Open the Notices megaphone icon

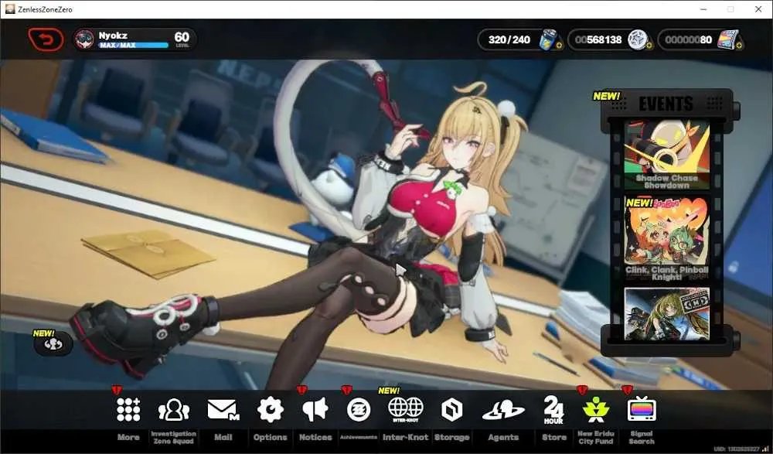point(315,410)
